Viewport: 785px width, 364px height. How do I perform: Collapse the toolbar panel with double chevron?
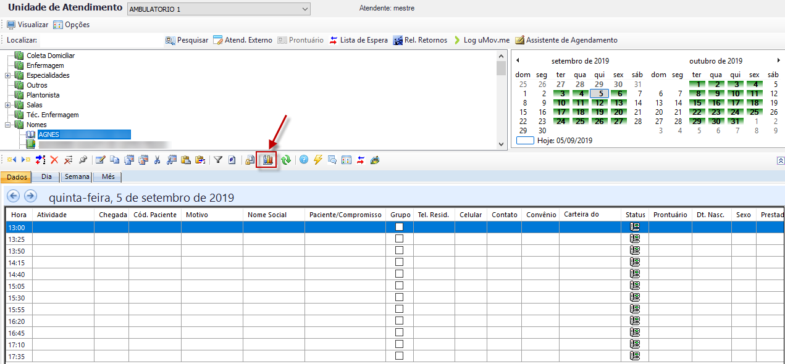pos(781,160)
